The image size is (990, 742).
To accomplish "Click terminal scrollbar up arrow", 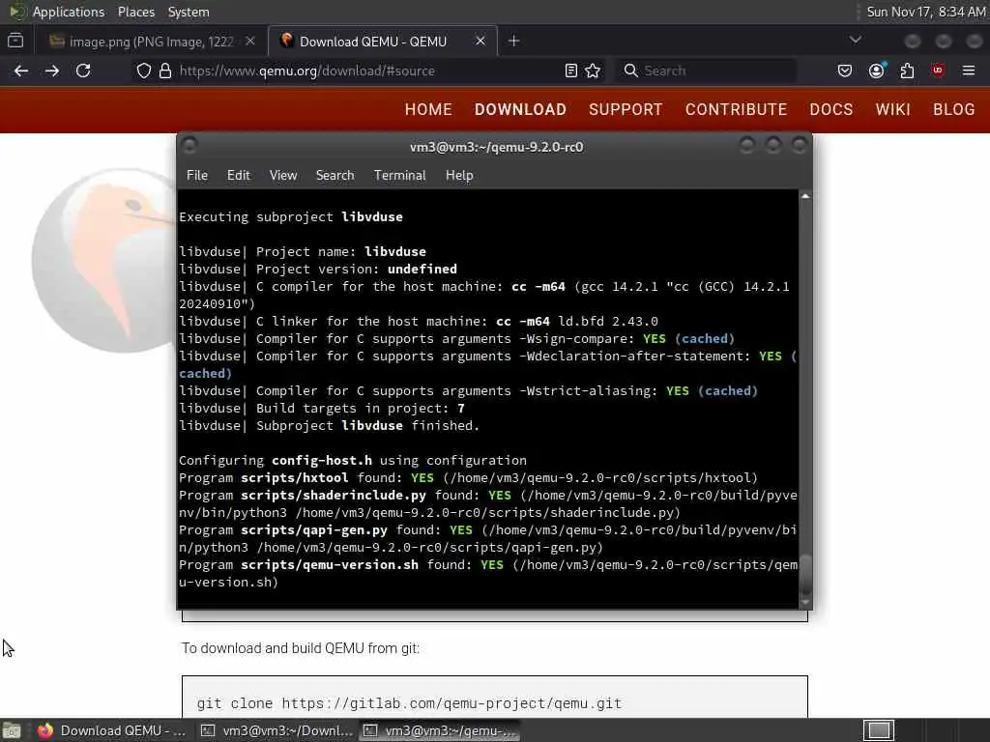I will [805, 196].
